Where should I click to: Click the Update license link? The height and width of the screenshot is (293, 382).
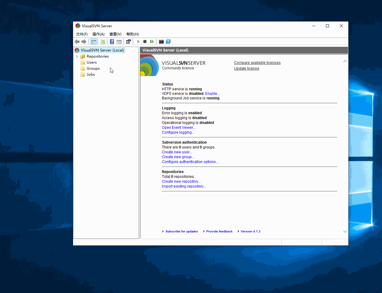click(246, 68)
